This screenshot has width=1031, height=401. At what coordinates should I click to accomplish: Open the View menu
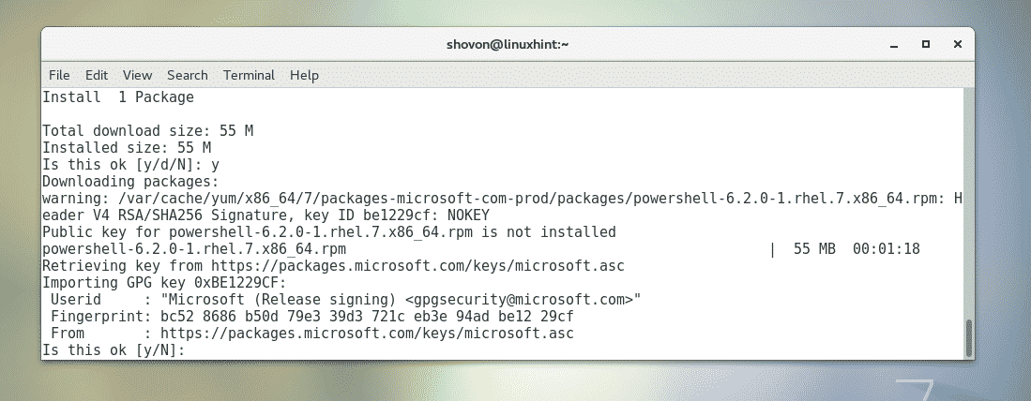(137, 75)
